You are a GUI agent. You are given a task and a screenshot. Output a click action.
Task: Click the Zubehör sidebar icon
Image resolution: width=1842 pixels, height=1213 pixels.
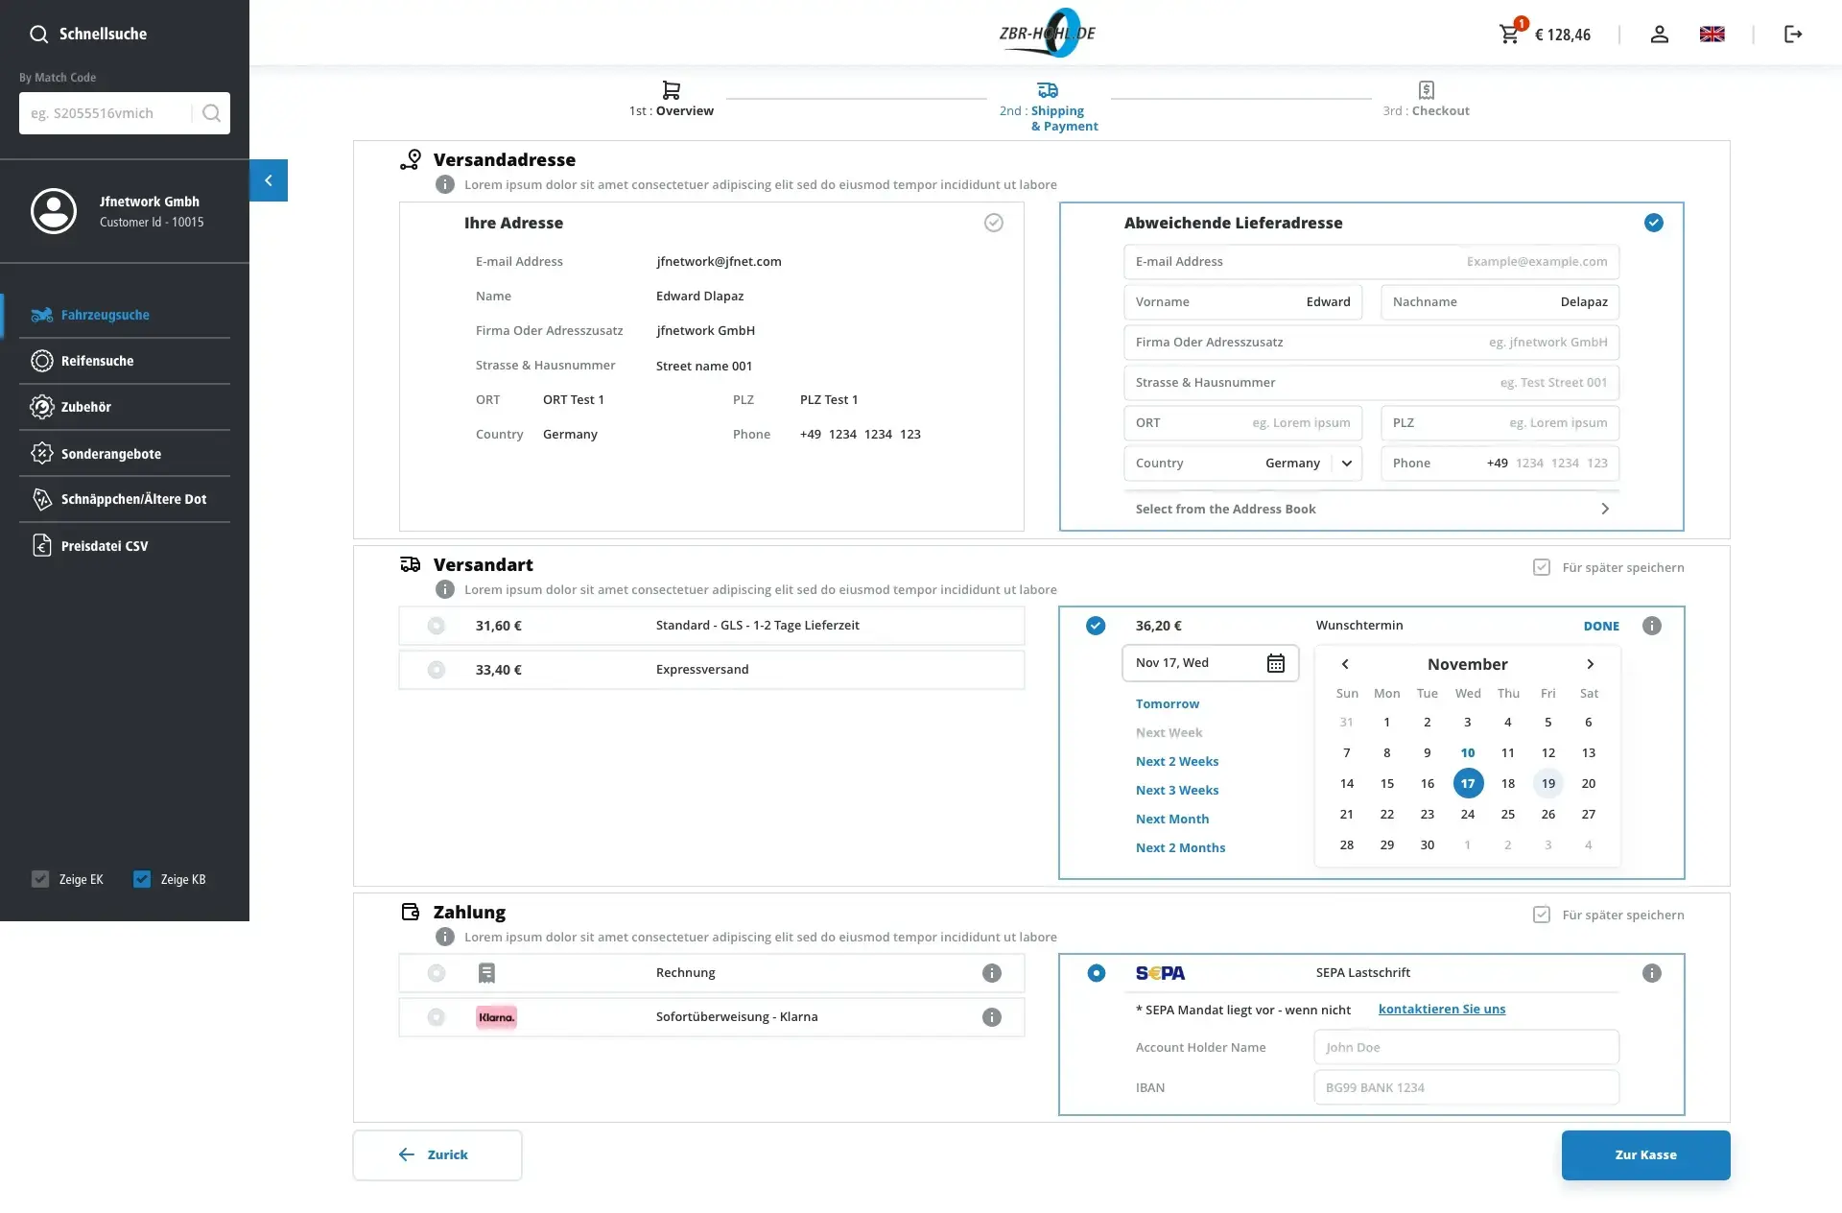coord(39,406)
